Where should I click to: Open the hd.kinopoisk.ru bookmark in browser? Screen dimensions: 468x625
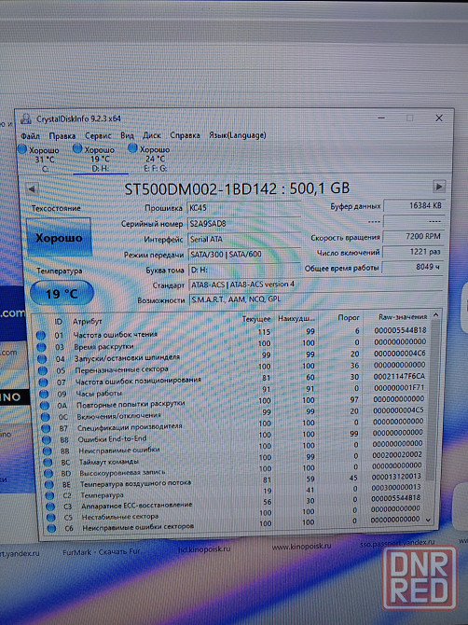coord(203,549)
